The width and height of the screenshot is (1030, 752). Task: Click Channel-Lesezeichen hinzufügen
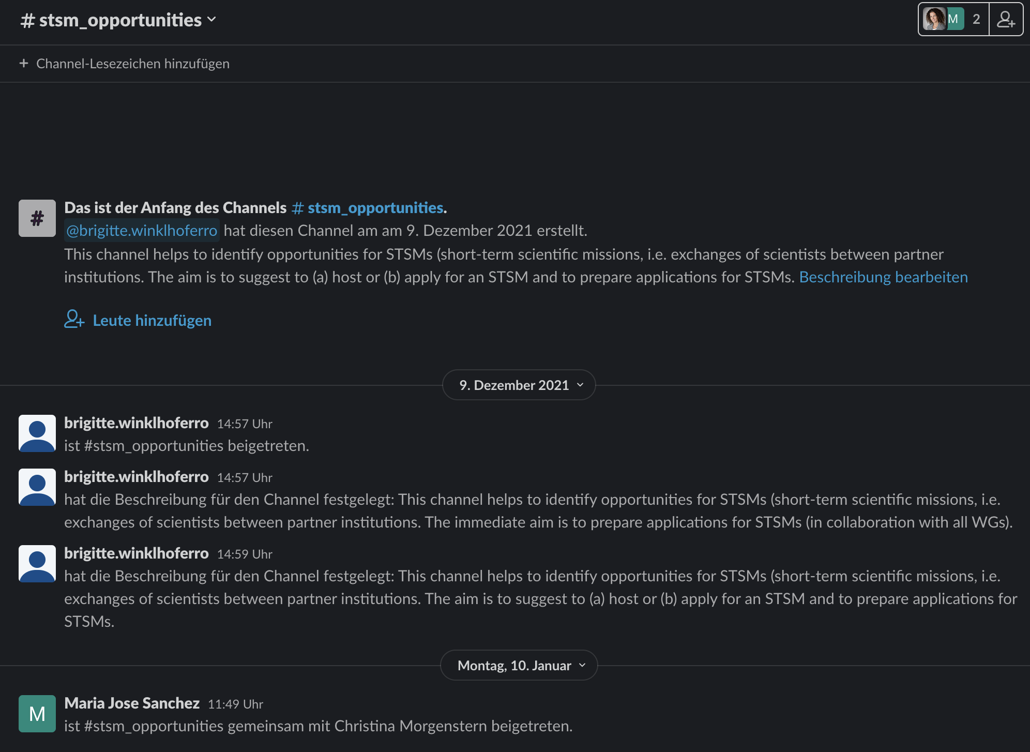[132, 64]
